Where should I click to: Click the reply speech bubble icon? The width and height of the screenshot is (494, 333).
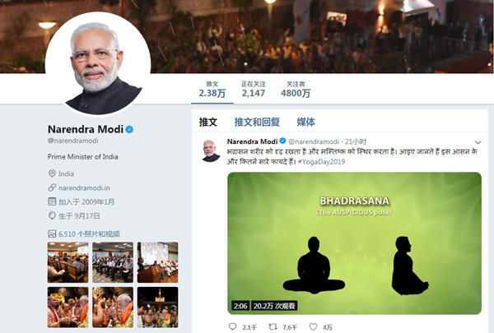click(x=232, y=326)
